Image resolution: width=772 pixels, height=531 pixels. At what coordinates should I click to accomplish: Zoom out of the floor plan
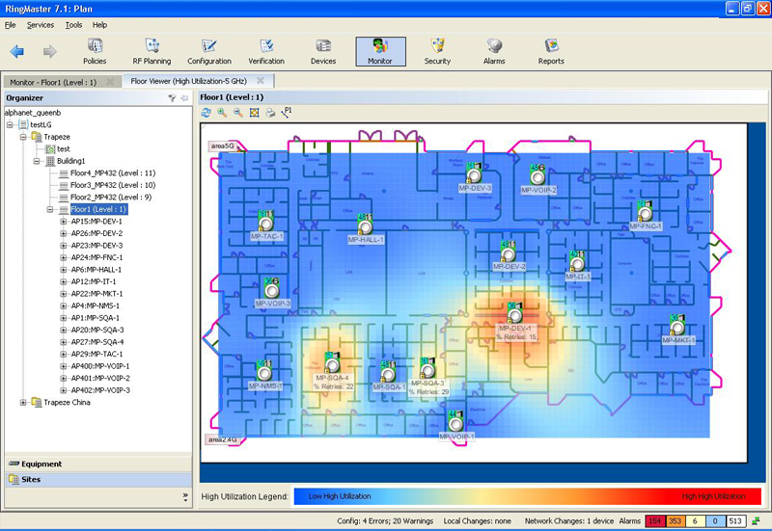pos(238,113)
